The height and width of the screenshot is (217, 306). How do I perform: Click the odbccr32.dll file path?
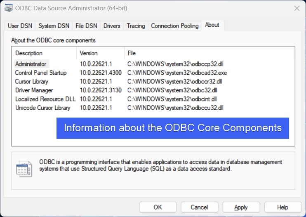click(x=174, y=82)
